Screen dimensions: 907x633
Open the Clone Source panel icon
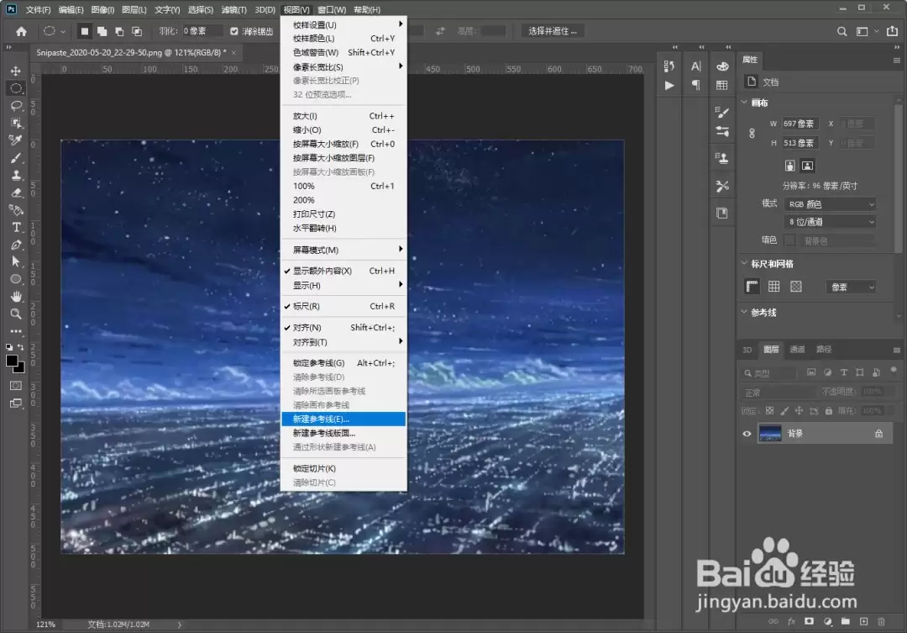(722, 158)
